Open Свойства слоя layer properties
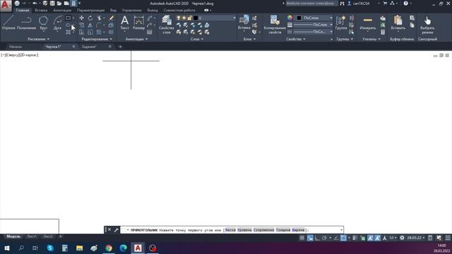This screenshot has height=254, width=452. click(x=167, y=25)
